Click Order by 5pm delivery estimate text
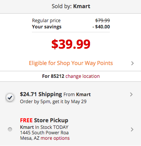Viewport: 141px width, 146px height. (x=53, y=102)
